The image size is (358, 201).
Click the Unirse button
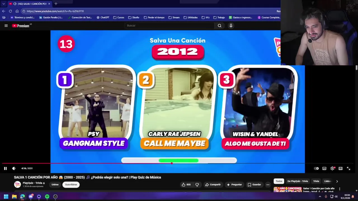click(x=55, y=185)
